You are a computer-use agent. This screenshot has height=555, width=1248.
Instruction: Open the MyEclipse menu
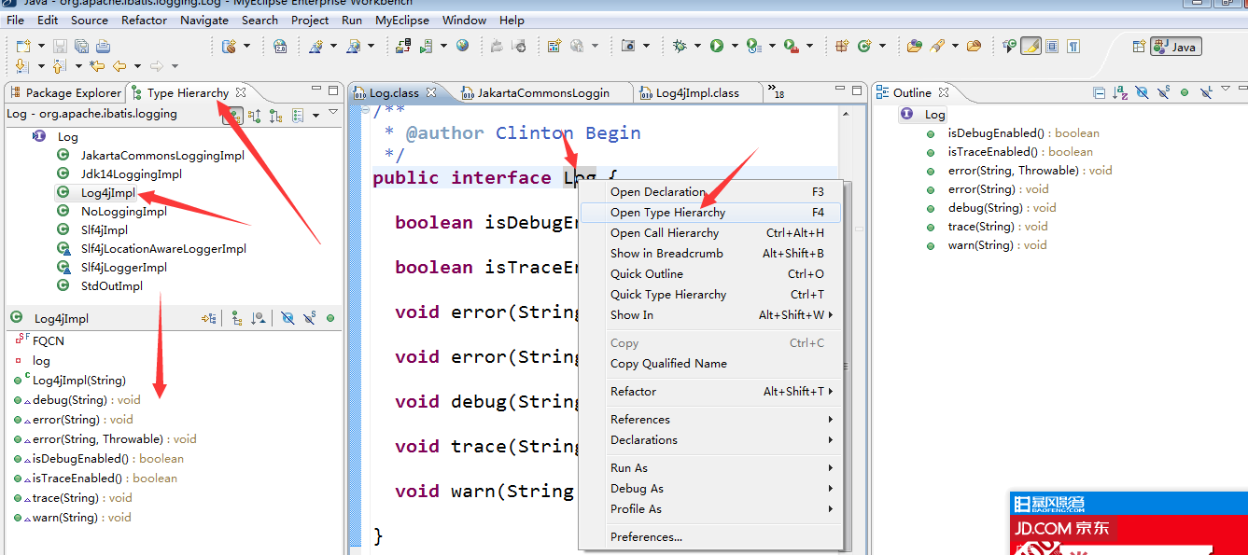tap(402, 20)
